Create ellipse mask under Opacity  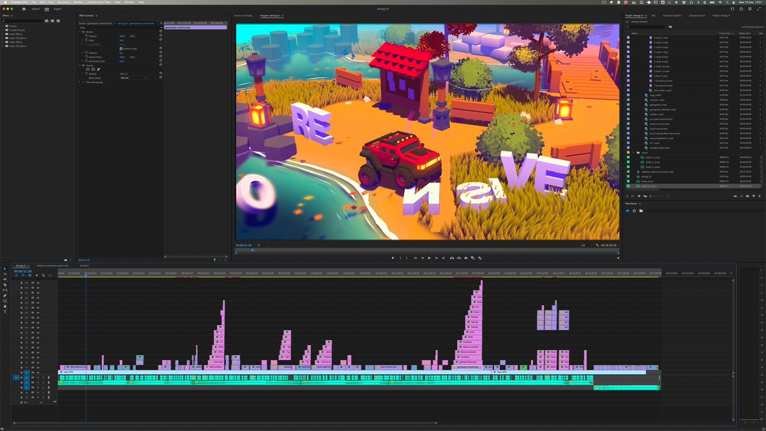pyautogui.click(x=88, y=69)
